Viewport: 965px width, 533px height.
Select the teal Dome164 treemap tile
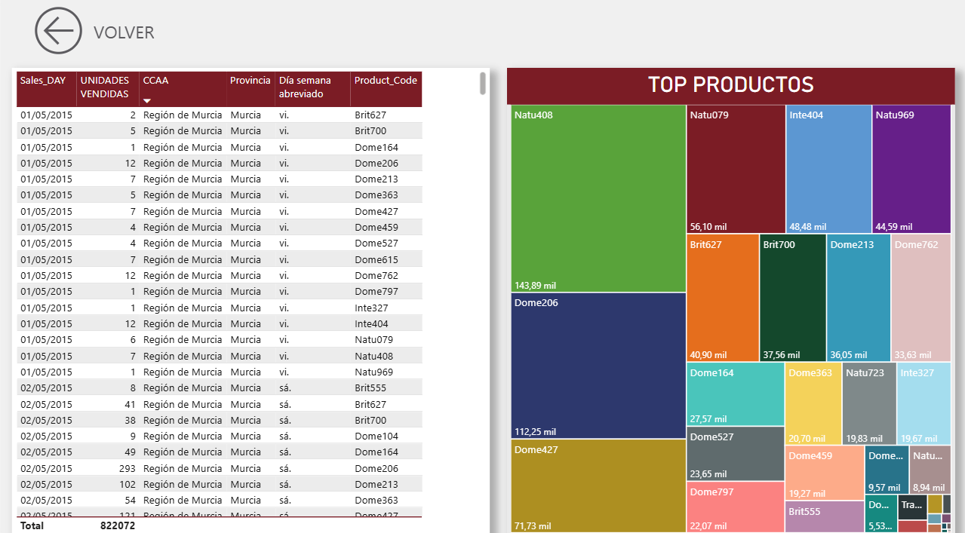tap(735, 394)
